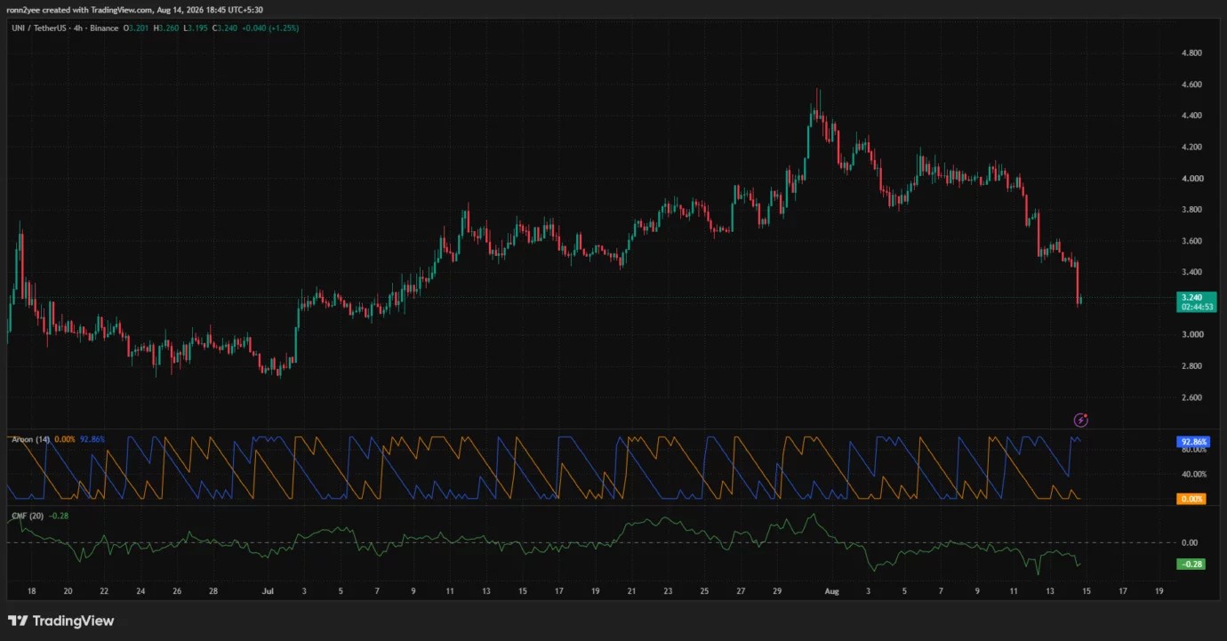The width and height of the screenshot is (1227, 641).
Task: Click the blue 92.86% tag on the Aroon axis
Action: click(1191, 441)
